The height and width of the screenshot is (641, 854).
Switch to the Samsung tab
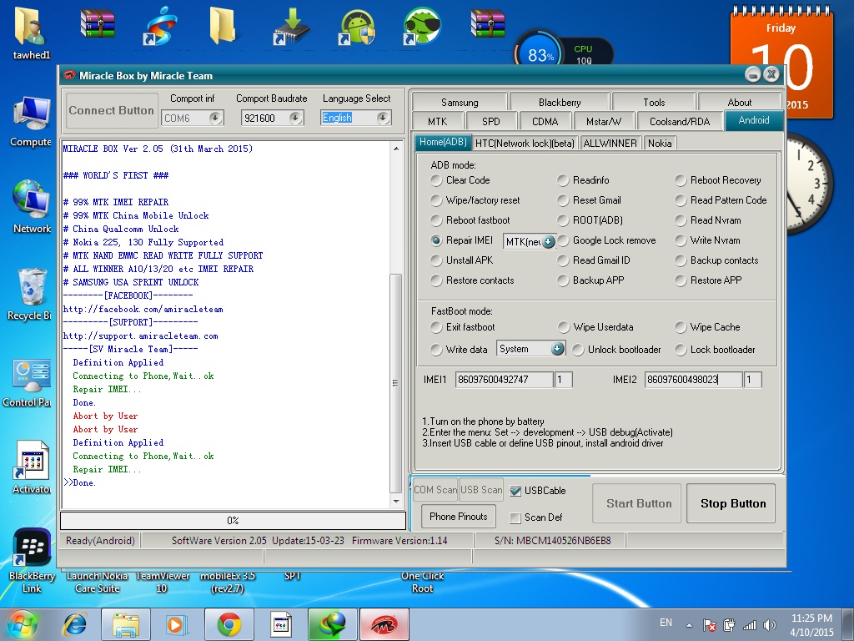pos(460,103)
